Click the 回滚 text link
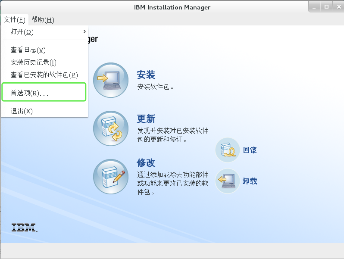 pyautogui.click(x=250, y=150)
